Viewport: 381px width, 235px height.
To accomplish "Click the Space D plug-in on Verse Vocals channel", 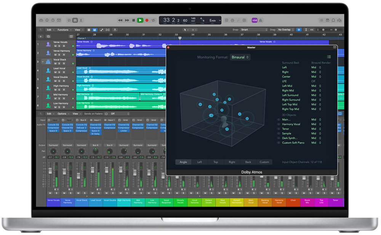I will [53, 131].
